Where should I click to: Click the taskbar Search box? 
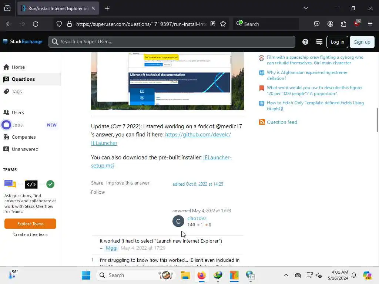pos(135,275)
